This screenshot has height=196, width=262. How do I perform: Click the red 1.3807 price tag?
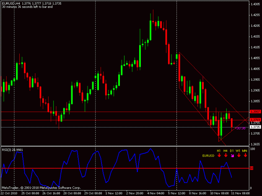255,112
